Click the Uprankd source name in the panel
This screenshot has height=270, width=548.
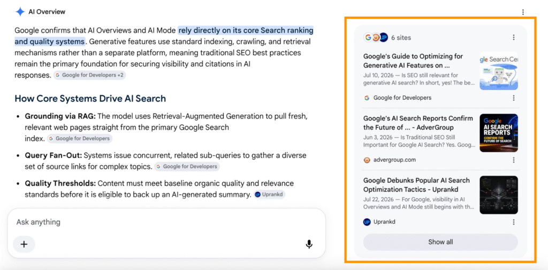384,222
